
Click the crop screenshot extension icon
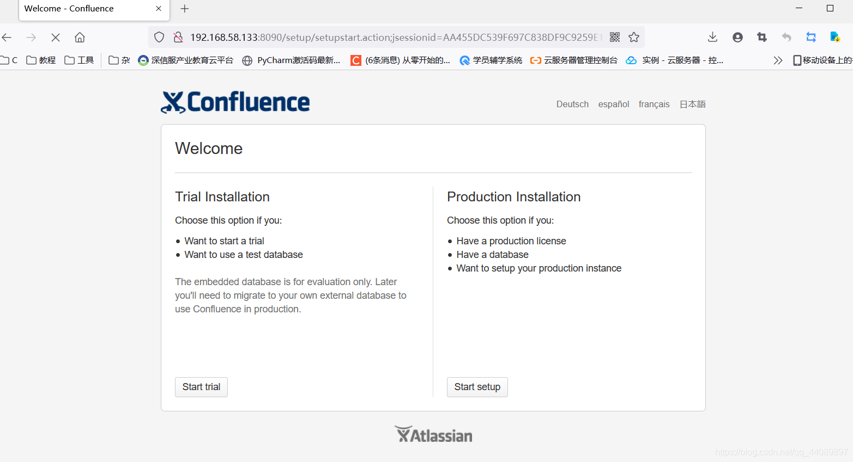(762, 37)
